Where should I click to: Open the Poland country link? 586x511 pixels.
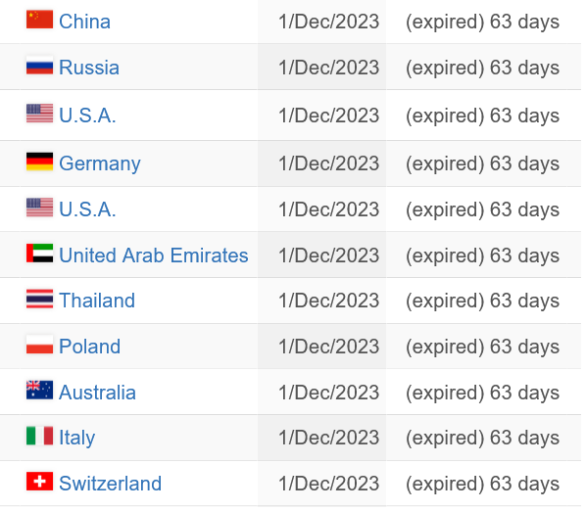point(90,347)
